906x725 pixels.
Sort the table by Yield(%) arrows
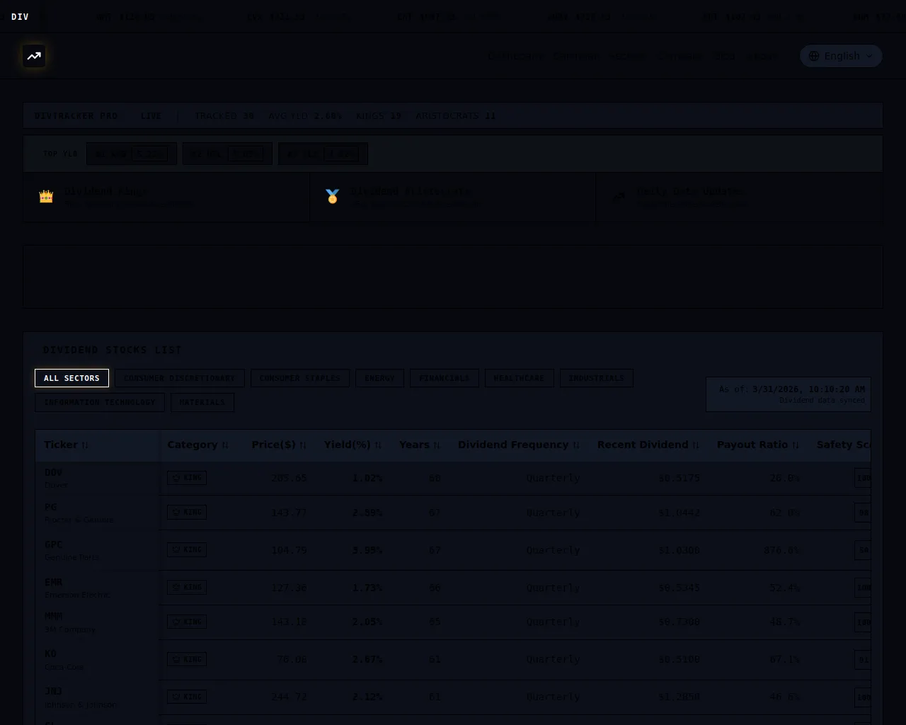coord(378,445)
